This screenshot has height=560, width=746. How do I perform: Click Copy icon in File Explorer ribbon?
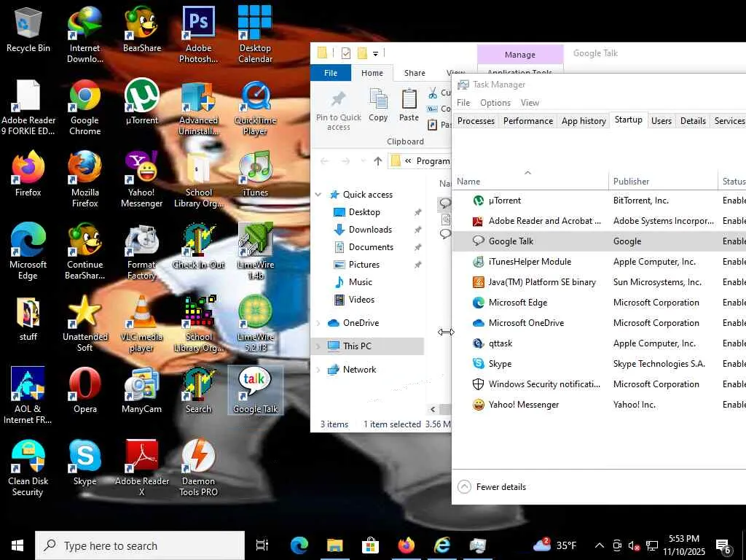tap(378, 105)
